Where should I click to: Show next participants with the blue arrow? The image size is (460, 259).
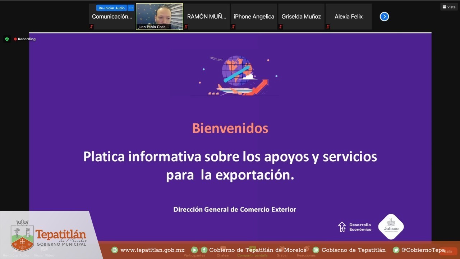(384, 17)
